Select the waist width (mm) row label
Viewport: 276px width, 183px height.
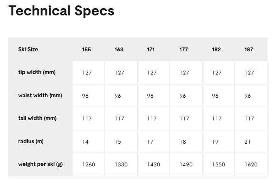[40, 95]
